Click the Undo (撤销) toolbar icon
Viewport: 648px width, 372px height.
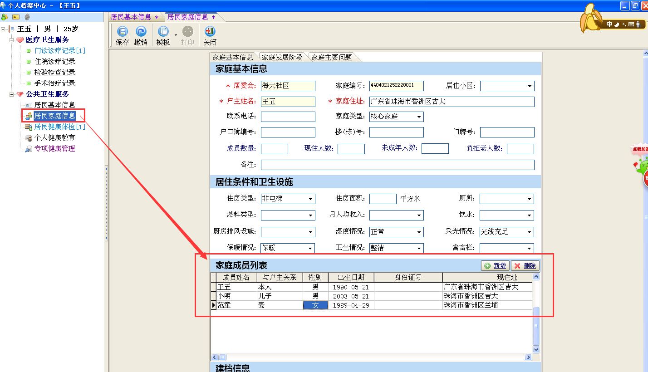point(141,31)
